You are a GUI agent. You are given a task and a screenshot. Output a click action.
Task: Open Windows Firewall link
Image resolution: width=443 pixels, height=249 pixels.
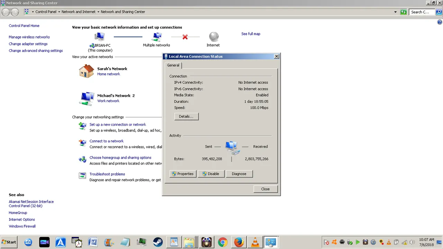click(x=22, y=227)
